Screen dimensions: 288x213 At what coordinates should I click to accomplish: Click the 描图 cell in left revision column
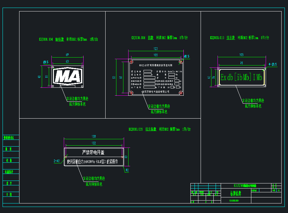(x=9, y=149)
